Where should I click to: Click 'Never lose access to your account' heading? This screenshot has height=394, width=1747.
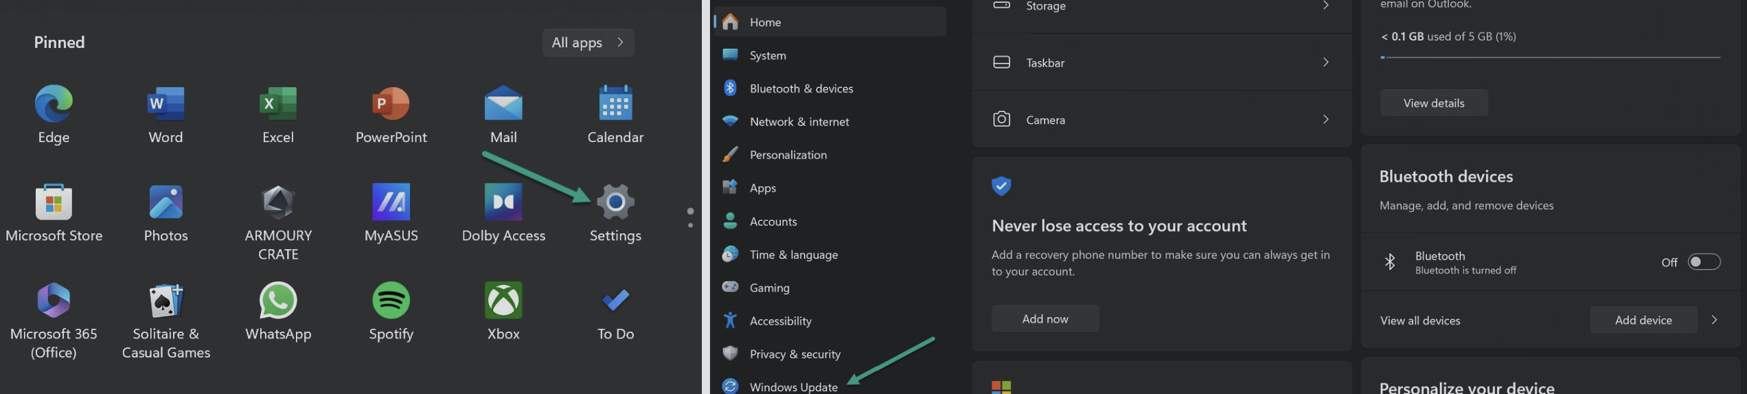1119,226
